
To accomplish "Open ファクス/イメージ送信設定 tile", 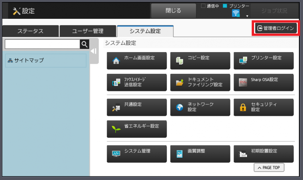I will pyautogui.click(x=136, y=82).
